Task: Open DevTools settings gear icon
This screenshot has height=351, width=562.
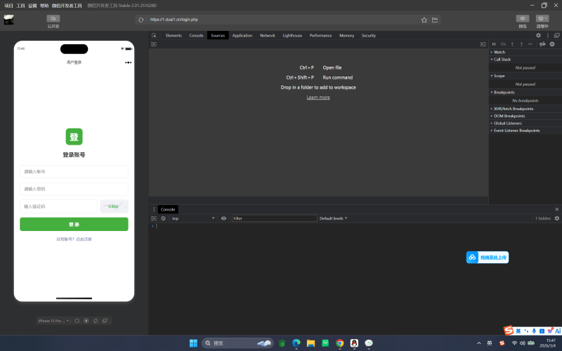Action: point(539,35)
